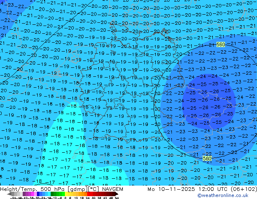
Task: Click the left arrow end of the color legend
Action: point(9,194)
